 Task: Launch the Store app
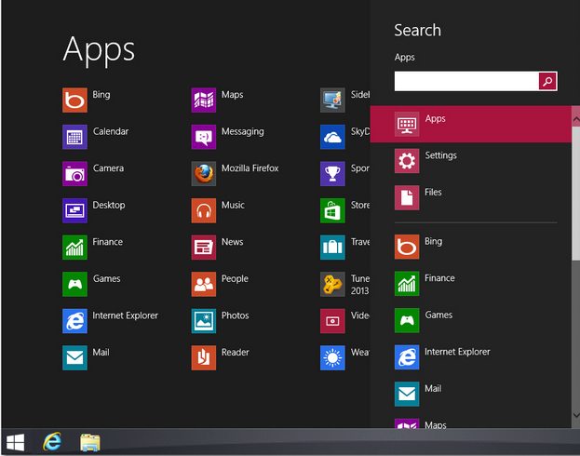click(332, 210)
